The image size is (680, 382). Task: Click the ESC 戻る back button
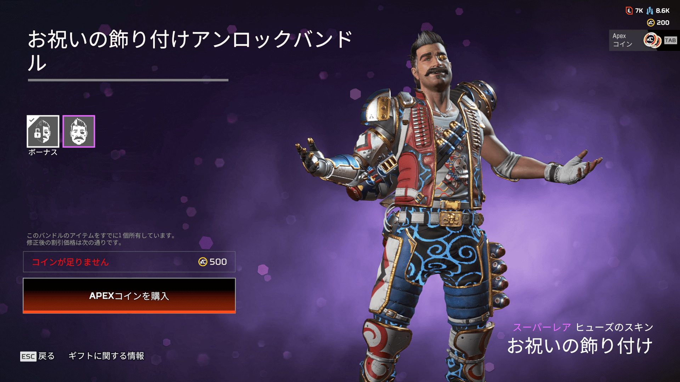38,356
